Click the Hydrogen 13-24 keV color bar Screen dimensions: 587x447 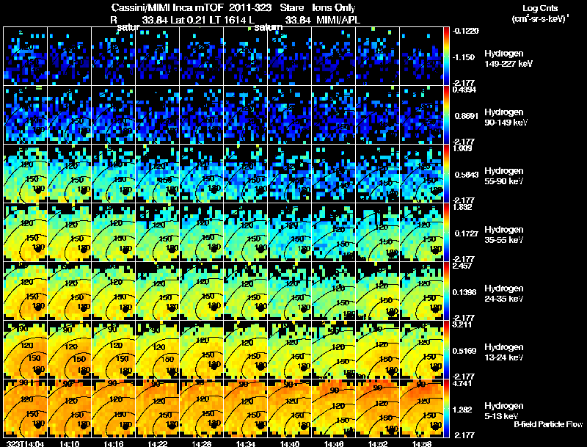point(446,350)
